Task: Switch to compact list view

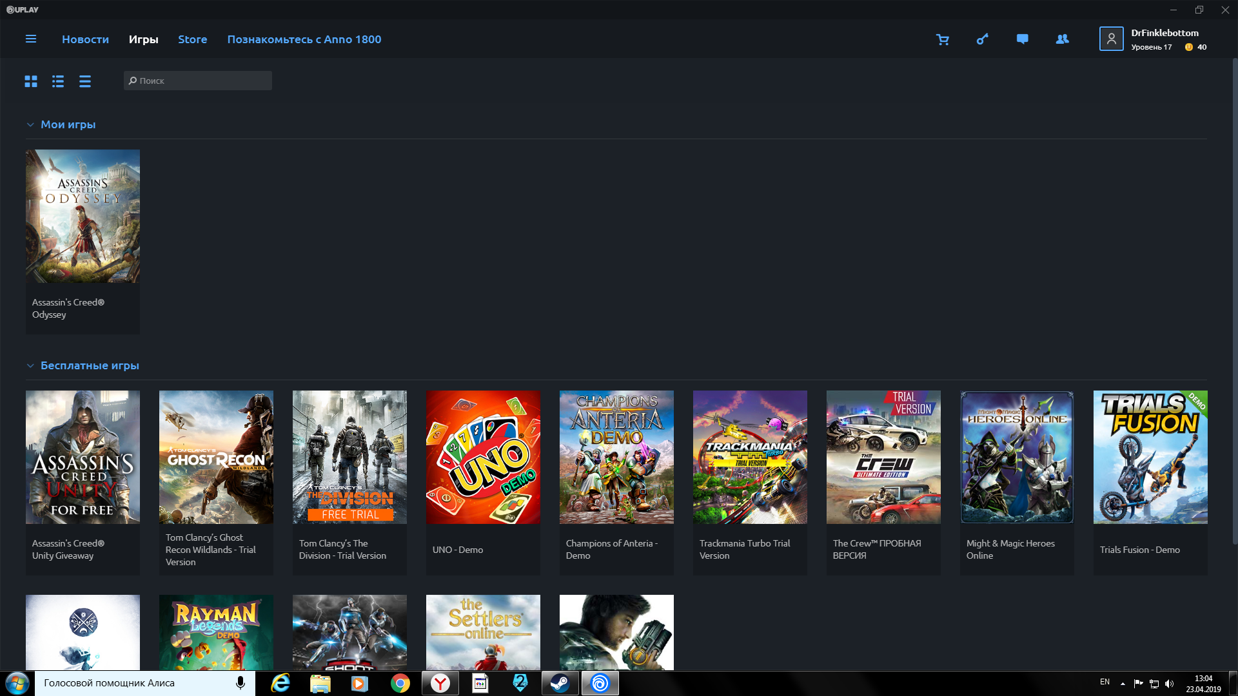Action: [85, 81]
